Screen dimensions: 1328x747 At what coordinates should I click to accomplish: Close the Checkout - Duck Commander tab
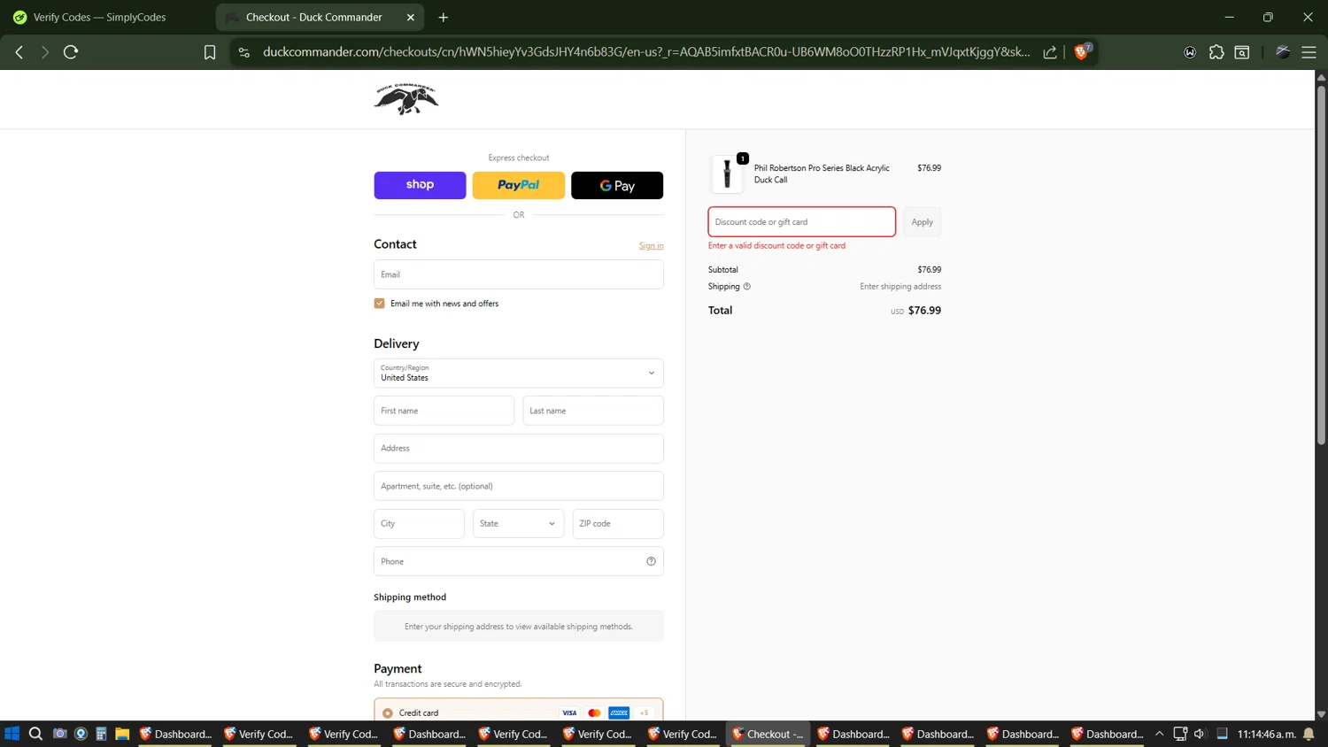point(411,17)
